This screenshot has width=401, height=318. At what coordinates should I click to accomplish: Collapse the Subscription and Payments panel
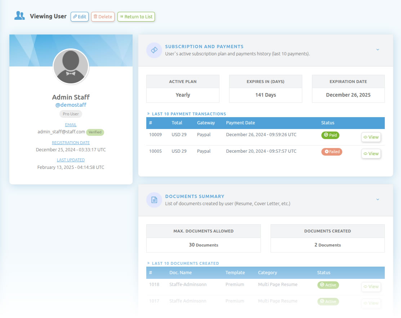click(x=378, y=50)
